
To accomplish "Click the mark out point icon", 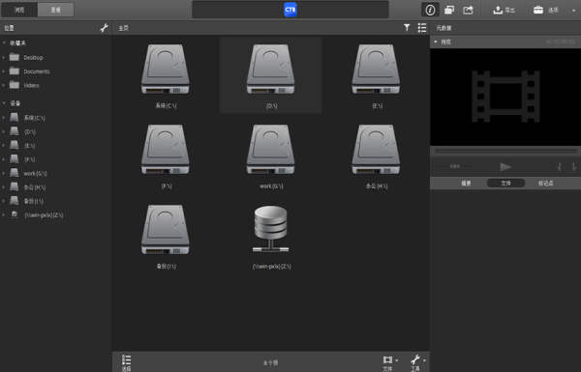I will (x=573, y=167).
